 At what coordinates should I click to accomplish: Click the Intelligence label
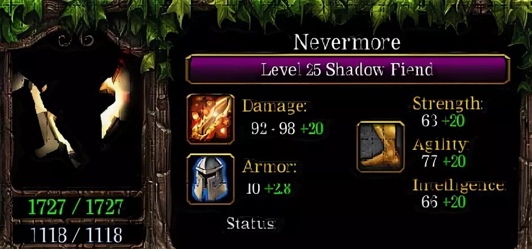tap(459, 185)
